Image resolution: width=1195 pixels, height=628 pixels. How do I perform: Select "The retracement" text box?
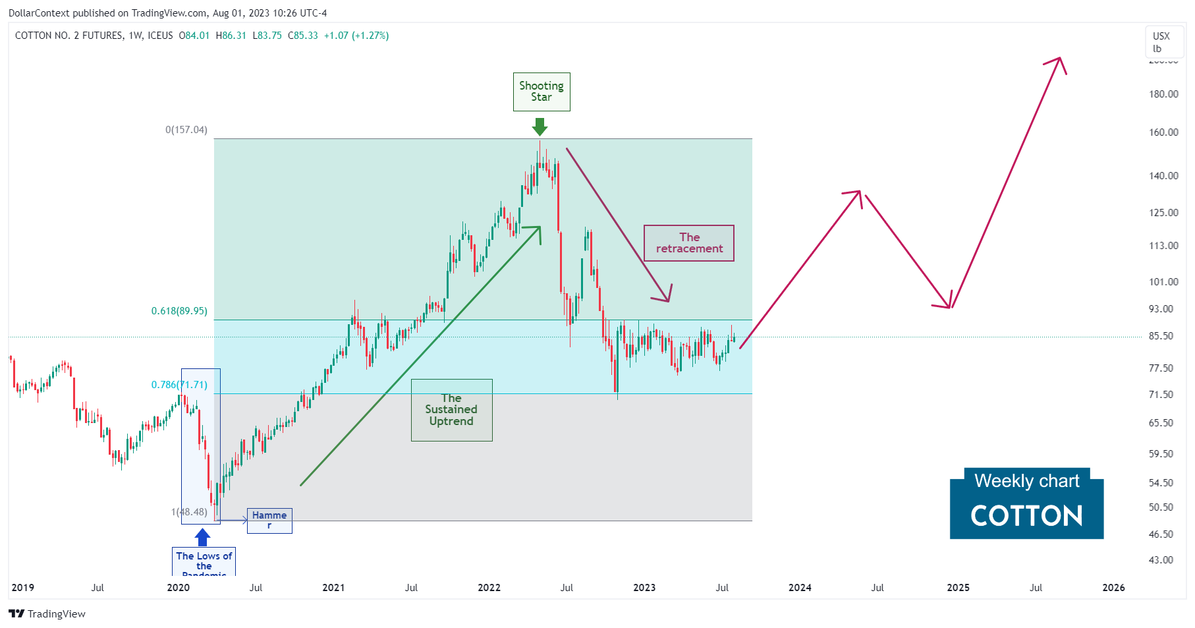click(x=689, y=243)
